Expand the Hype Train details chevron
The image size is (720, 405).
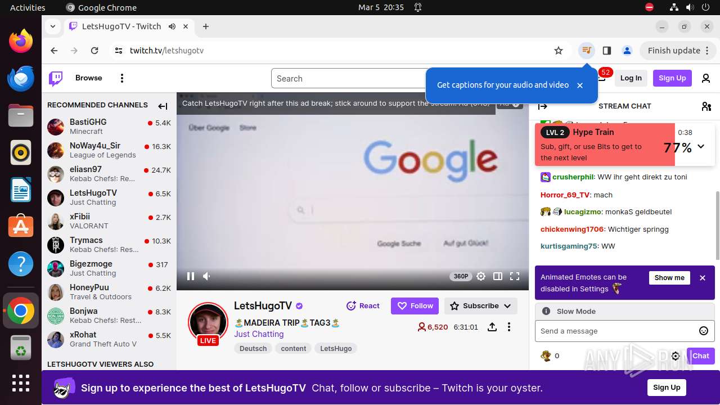701,146
